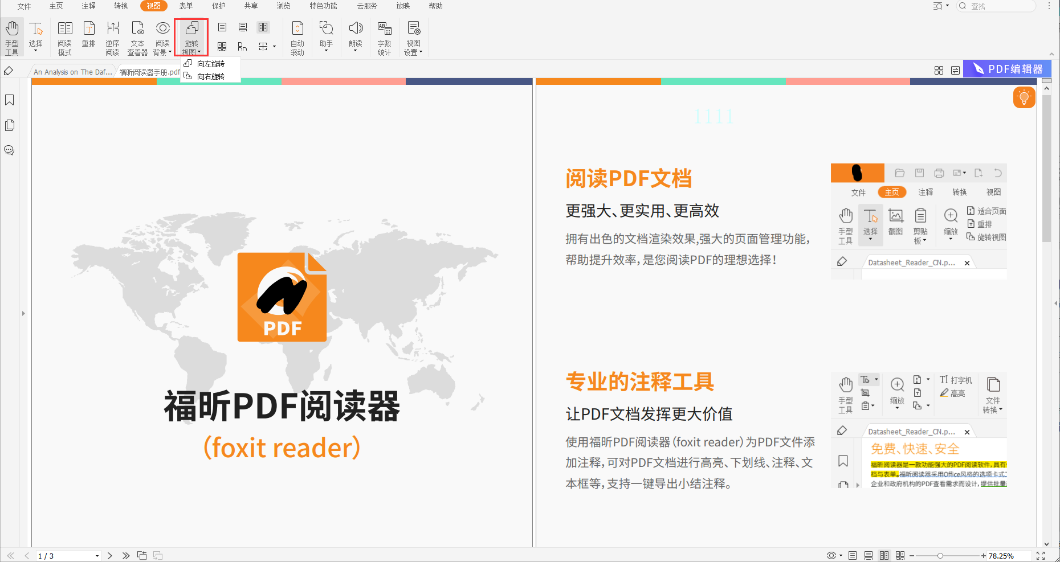The height and width of the screenshot is (562, 1060).
Task: Select the Hand tool (手型工具)
Action: (x=12, y=38)
